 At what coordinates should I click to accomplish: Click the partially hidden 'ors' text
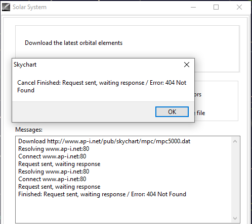(198, 94)
